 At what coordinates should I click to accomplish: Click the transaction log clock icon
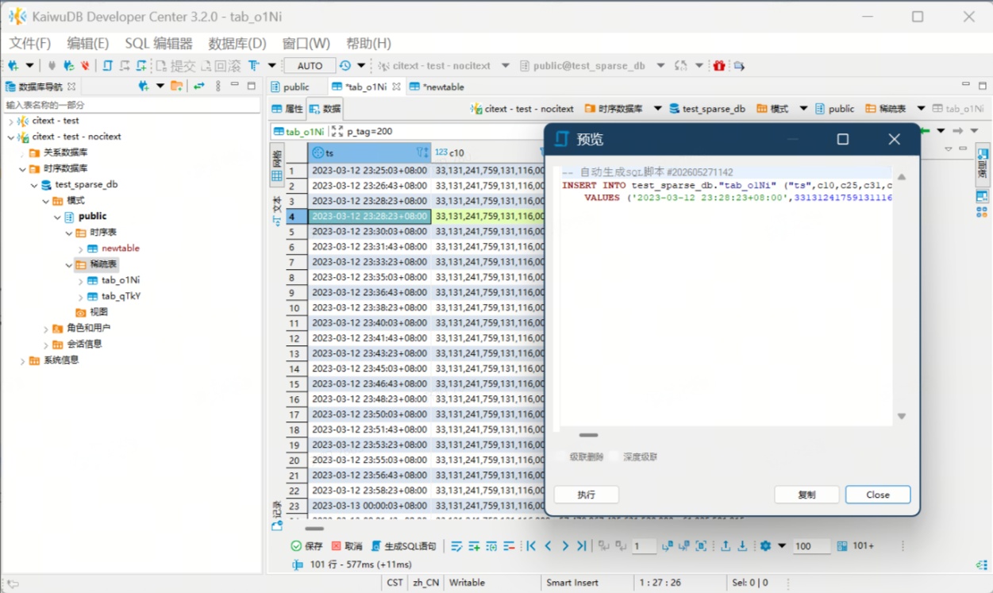click(345, 65)
